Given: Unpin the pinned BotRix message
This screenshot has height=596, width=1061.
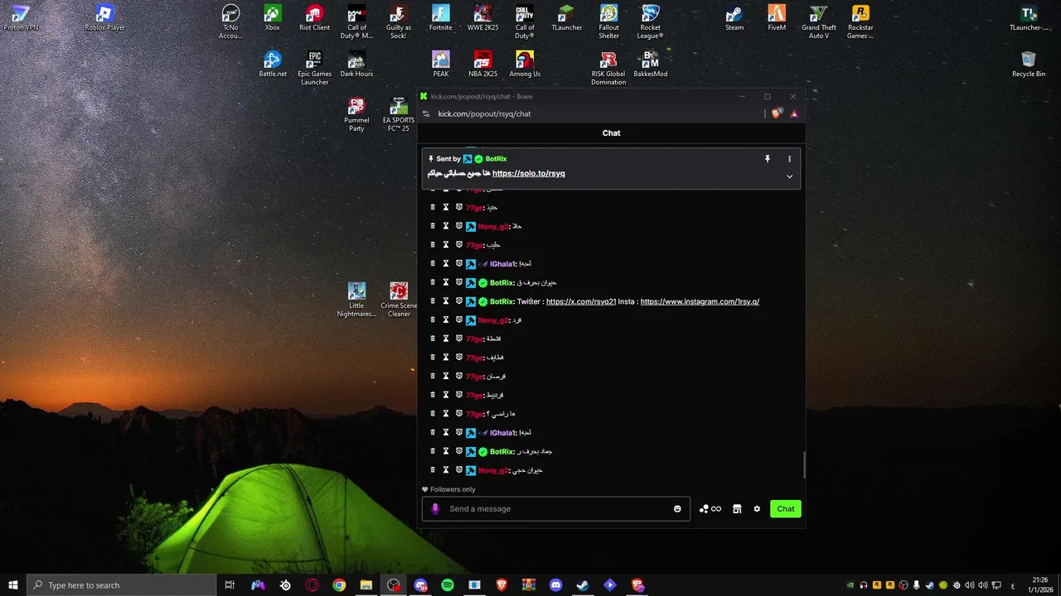Looking at the screenshot, I should [767, 159].
